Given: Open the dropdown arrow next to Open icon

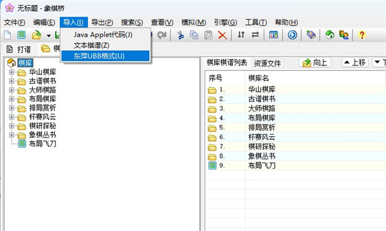Looking at the screenshot, I should click(x=49, y=35).
